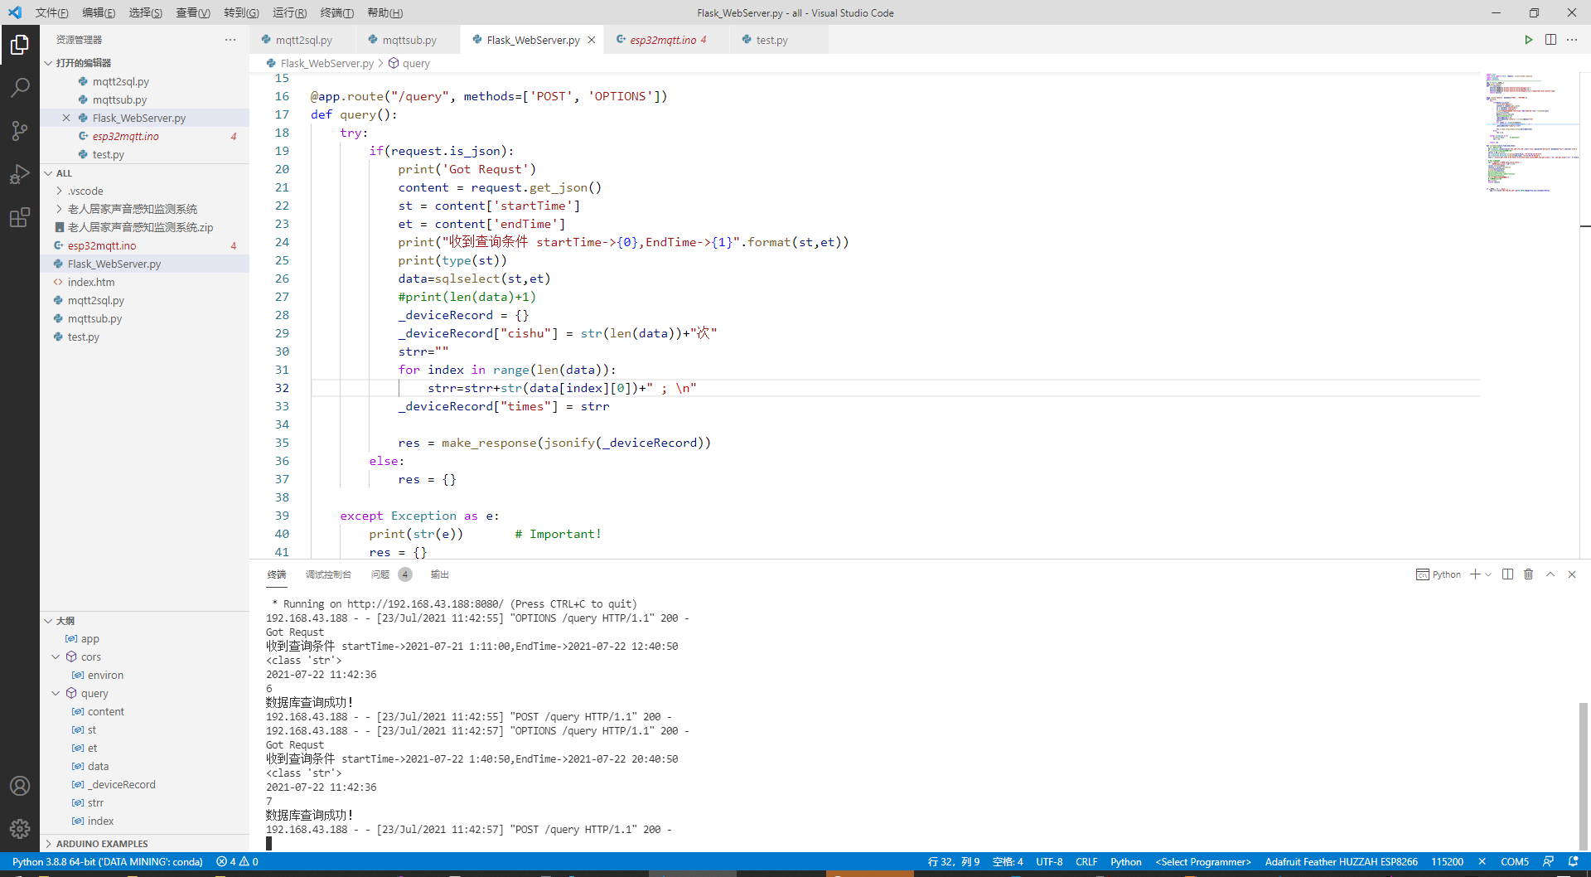Kill terminal with trash icon

(x=1529, y=574)
